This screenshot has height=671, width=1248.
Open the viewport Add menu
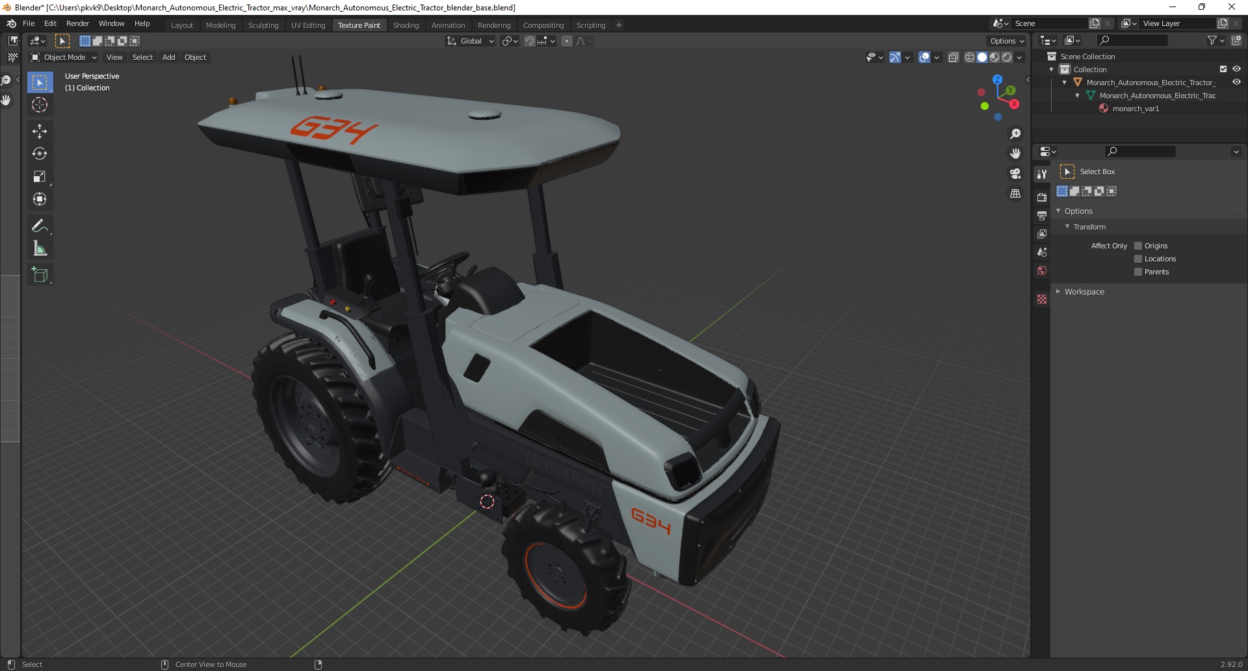coord(168,57)
